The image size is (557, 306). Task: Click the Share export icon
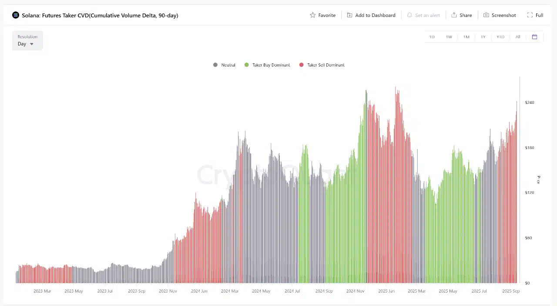[x=454, y=15]
